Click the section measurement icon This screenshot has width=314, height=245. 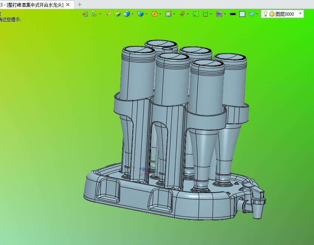click(205, 14)
